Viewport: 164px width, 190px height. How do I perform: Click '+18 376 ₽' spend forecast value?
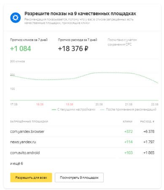click(73, 48)
